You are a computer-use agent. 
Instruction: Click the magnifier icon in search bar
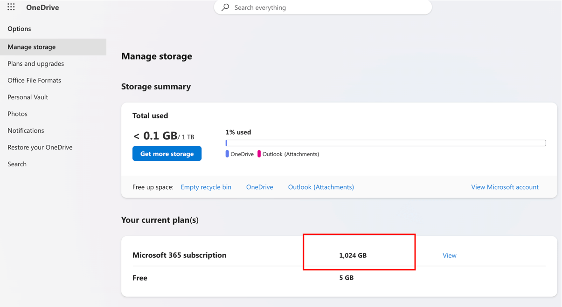pos(225,7)
